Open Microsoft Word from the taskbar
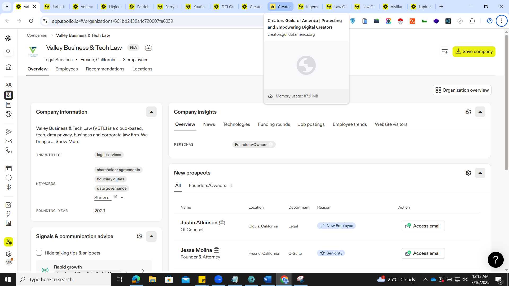This screenshot has height=286, width=509. [267, 279]
